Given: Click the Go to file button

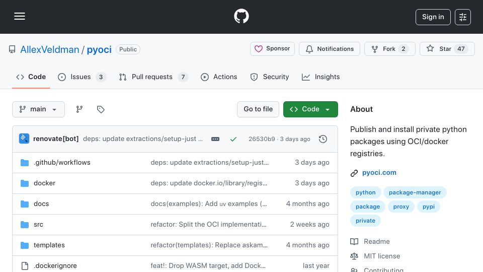Looking at the screenshot, I should pyautogui.click(x=258, y=109).
